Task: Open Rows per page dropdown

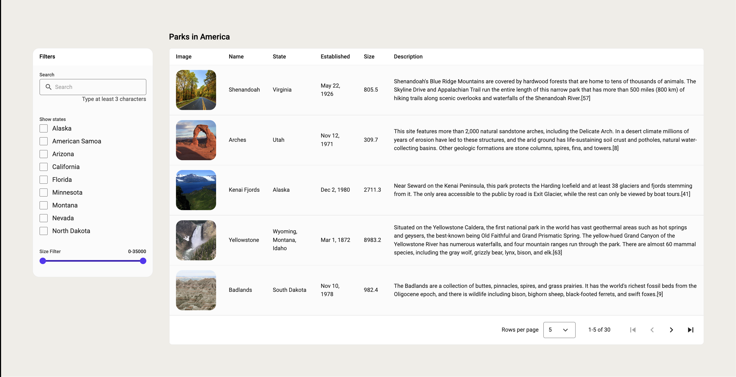Action: pyautogui.click(x=559, y=330)
